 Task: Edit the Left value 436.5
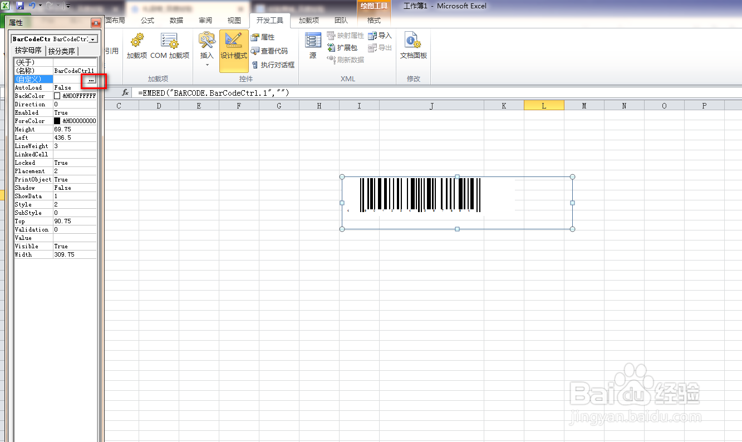[x=75, y=137]
